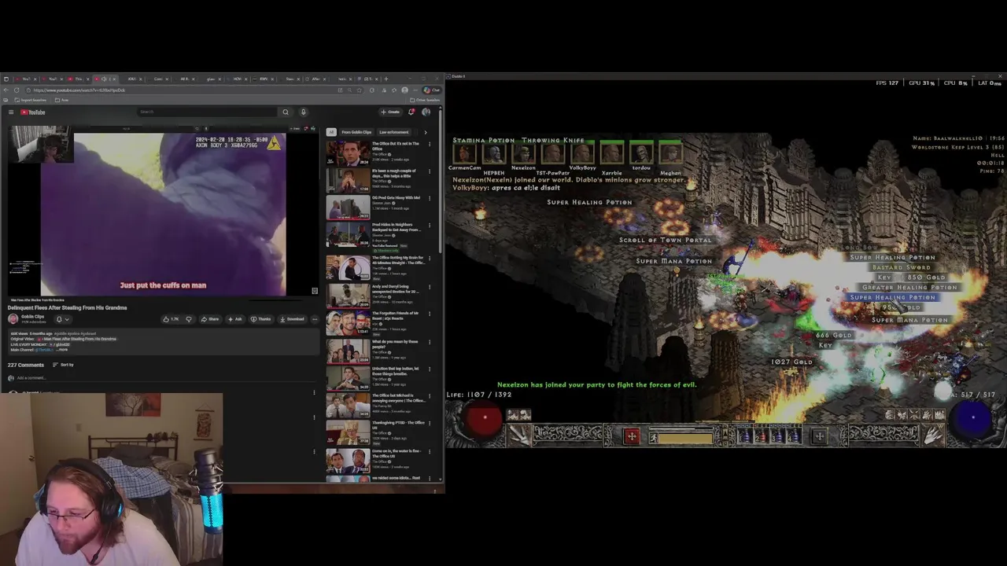This screenshot has width=1007, height=566.
Task: Reload the browser page
Action: (x=17, y=90)
